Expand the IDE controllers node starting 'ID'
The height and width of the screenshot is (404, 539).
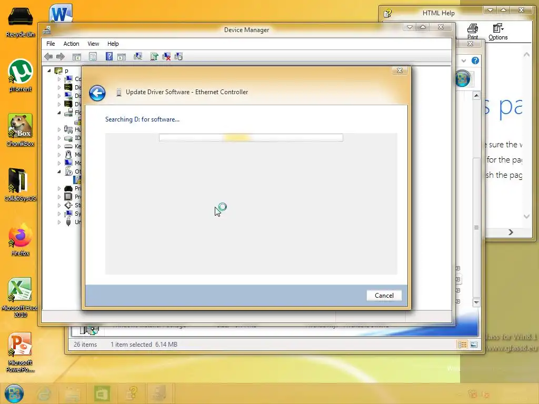click(59, 138)
